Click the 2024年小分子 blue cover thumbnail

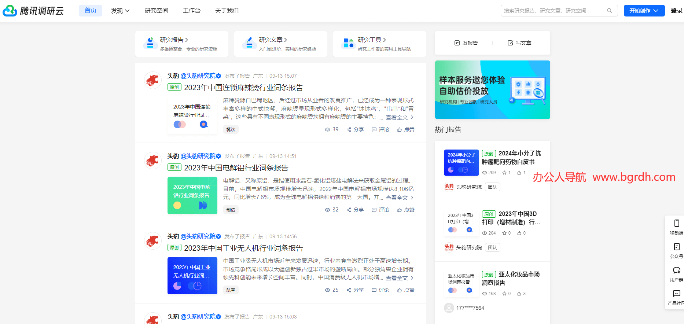pos(461,163)
